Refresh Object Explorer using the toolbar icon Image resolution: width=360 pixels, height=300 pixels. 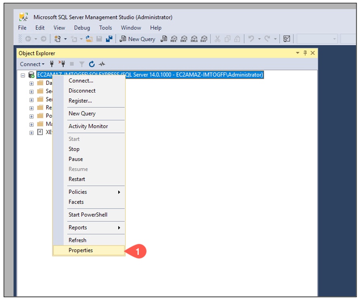(92, 64)
